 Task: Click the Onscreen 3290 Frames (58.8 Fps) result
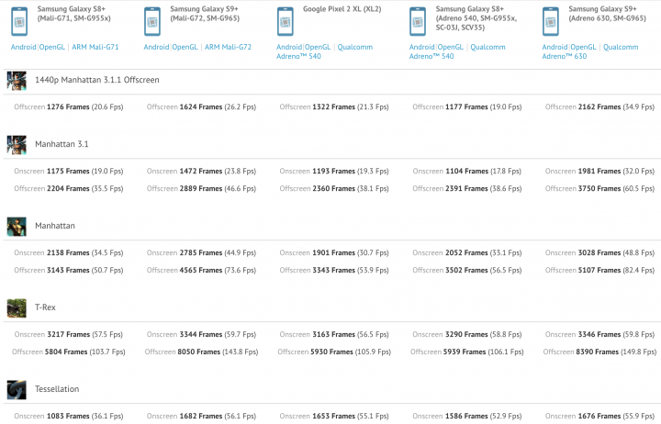[x=467, y=335]
